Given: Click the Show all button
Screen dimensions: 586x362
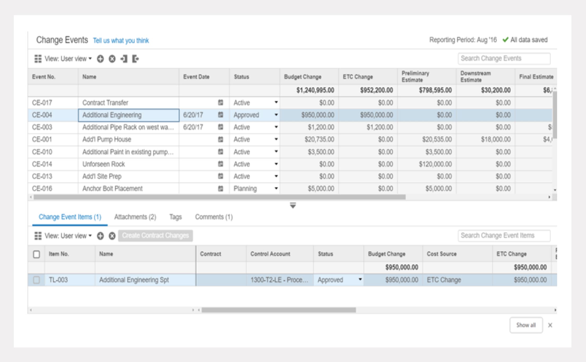Looking at the screenshot, I should (x=526, y=325).
